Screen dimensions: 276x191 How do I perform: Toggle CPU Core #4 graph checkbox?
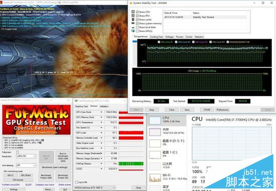(211, 42)
